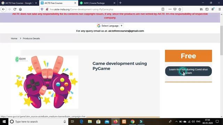Click the volume speaker tray icon
Image resolution: width=223 pixels, height=125 pixels.
[193, 122]
